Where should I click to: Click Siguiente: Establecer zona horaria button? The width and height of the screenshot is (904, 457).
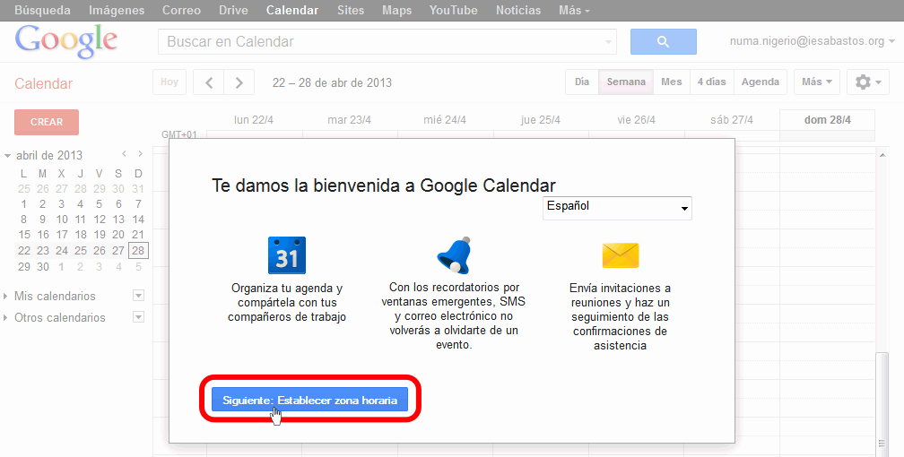[309, 400]
